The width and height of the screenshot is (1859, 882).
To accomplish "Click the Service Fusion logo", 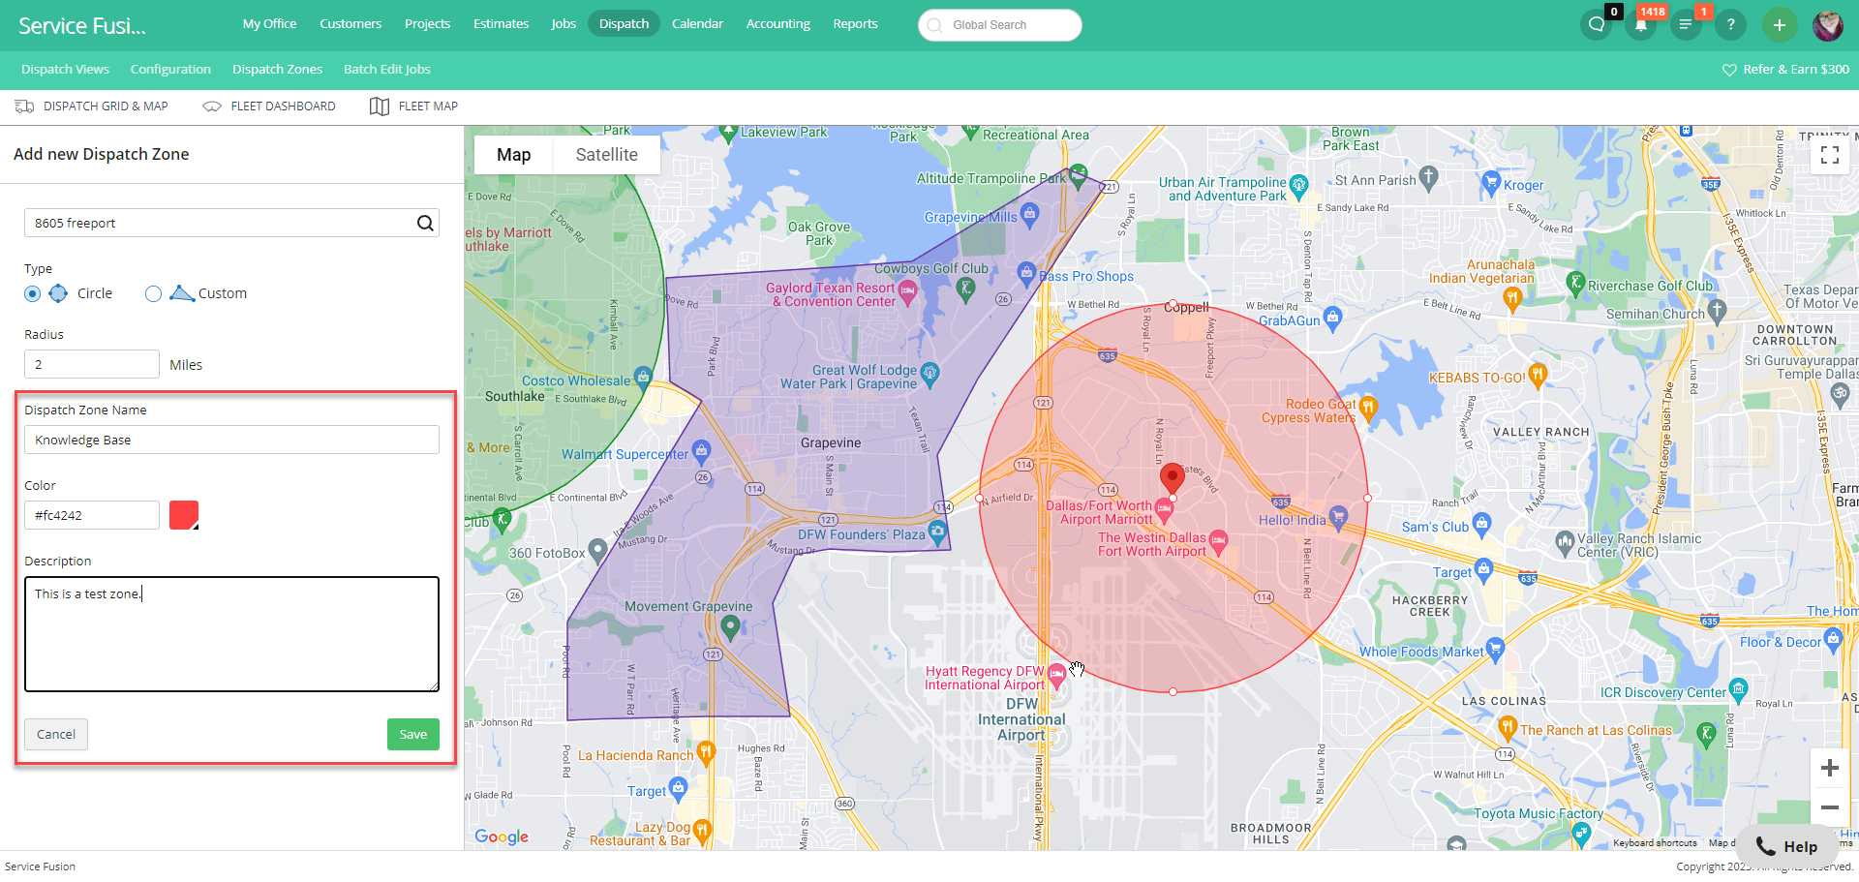I will tap(82, 26).
